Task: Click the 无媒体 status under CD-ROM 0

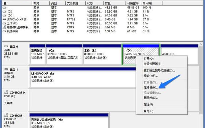Action: 8,103
